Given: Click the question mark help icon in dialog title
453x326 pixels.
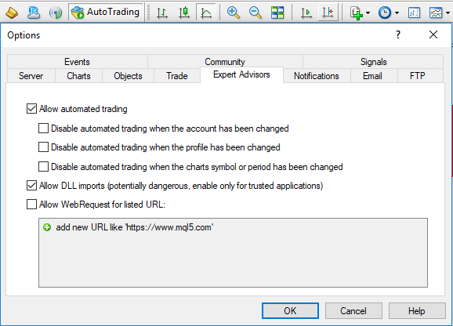Looking at the screenshot, I should [x=398, y=34].
